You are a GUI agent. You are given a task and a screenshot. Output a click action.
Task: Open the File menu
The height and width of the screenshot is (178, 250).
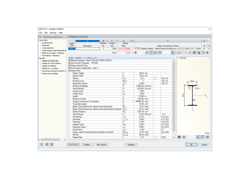[x=40, y=33]
